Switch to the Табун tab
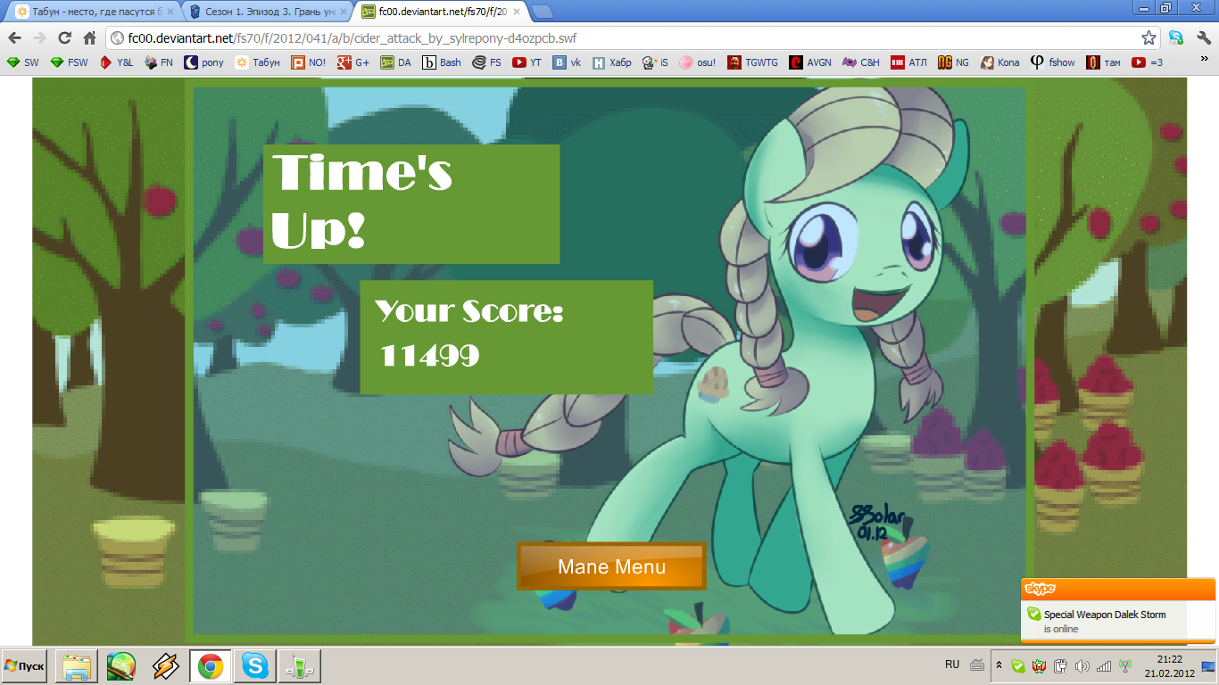1219x685 pixels. pyautogui.click(x=93, y=12)
